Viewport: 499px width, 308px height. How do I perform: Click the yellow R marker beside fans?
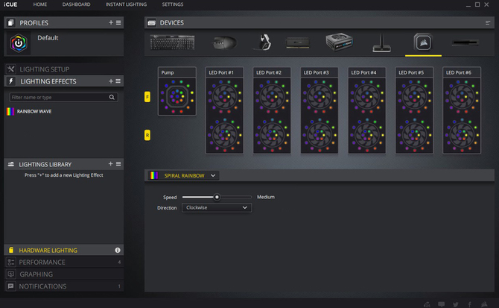pos(147,135)
